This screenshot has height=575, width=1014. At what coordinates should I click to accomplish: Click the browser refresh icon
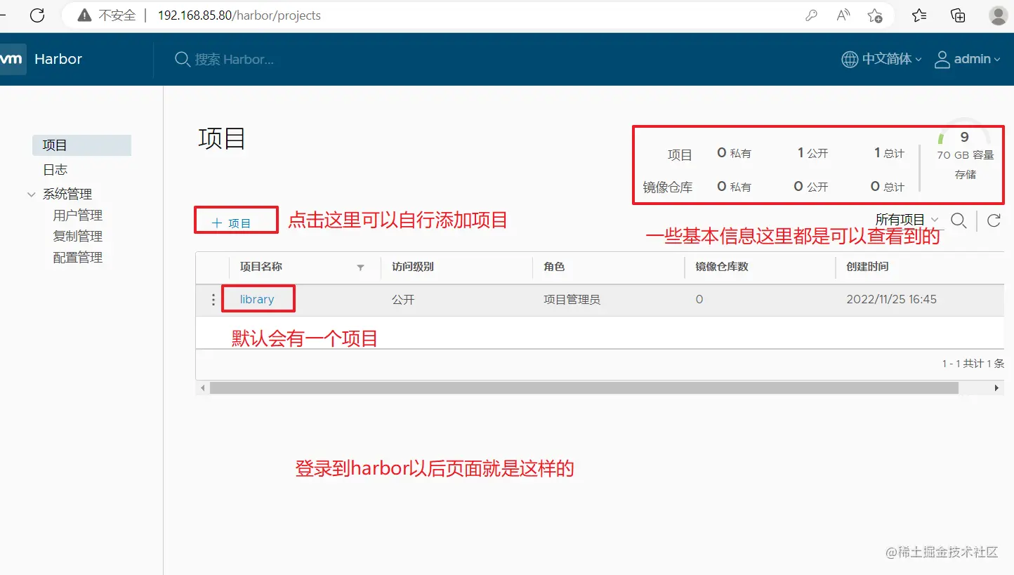37,15
